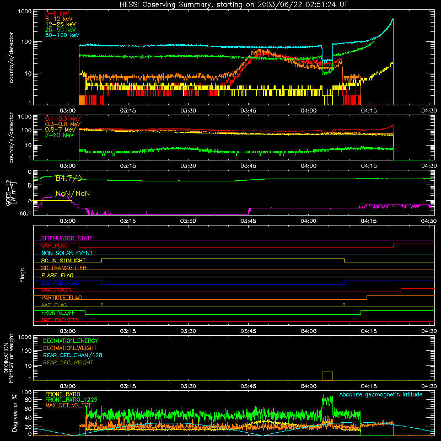Click the 'A0.1' GOES y-axis label
Viewport: 441px width, 441px height.
tap(25, 213)
